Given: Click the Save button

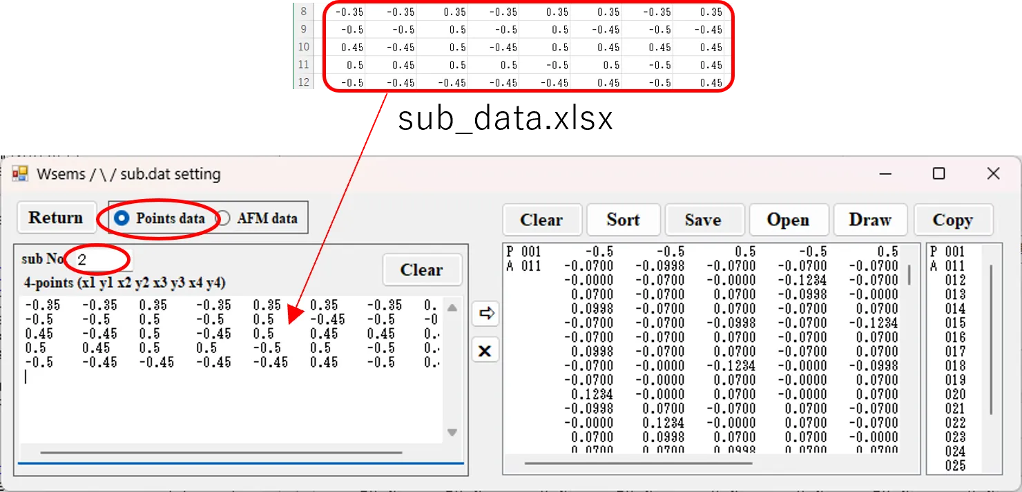Looking at the screenshot, I should (x=704, y=220).
